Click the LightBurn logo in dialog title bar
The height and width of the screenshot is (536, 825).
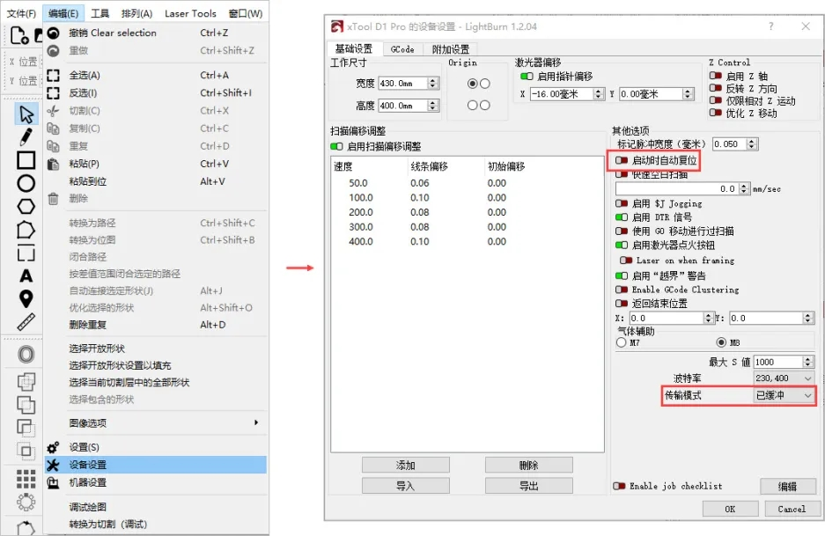pyautogui.click(x=336, y=26)
